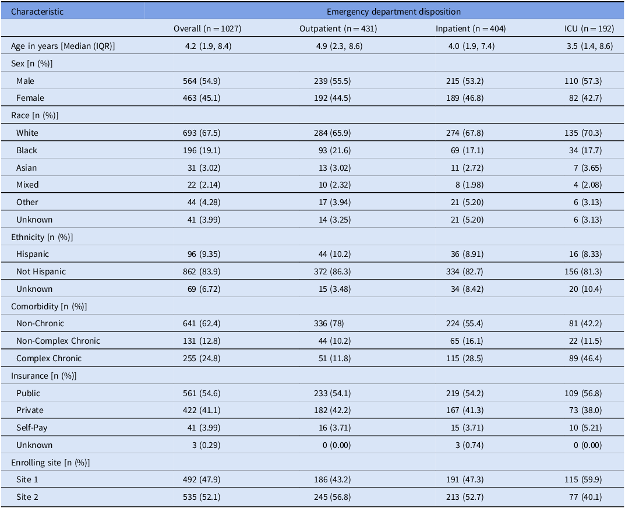The width and height of the screenshot is (625, 508).
Task: Click the Emergency department disposition header
Action: 384,11
